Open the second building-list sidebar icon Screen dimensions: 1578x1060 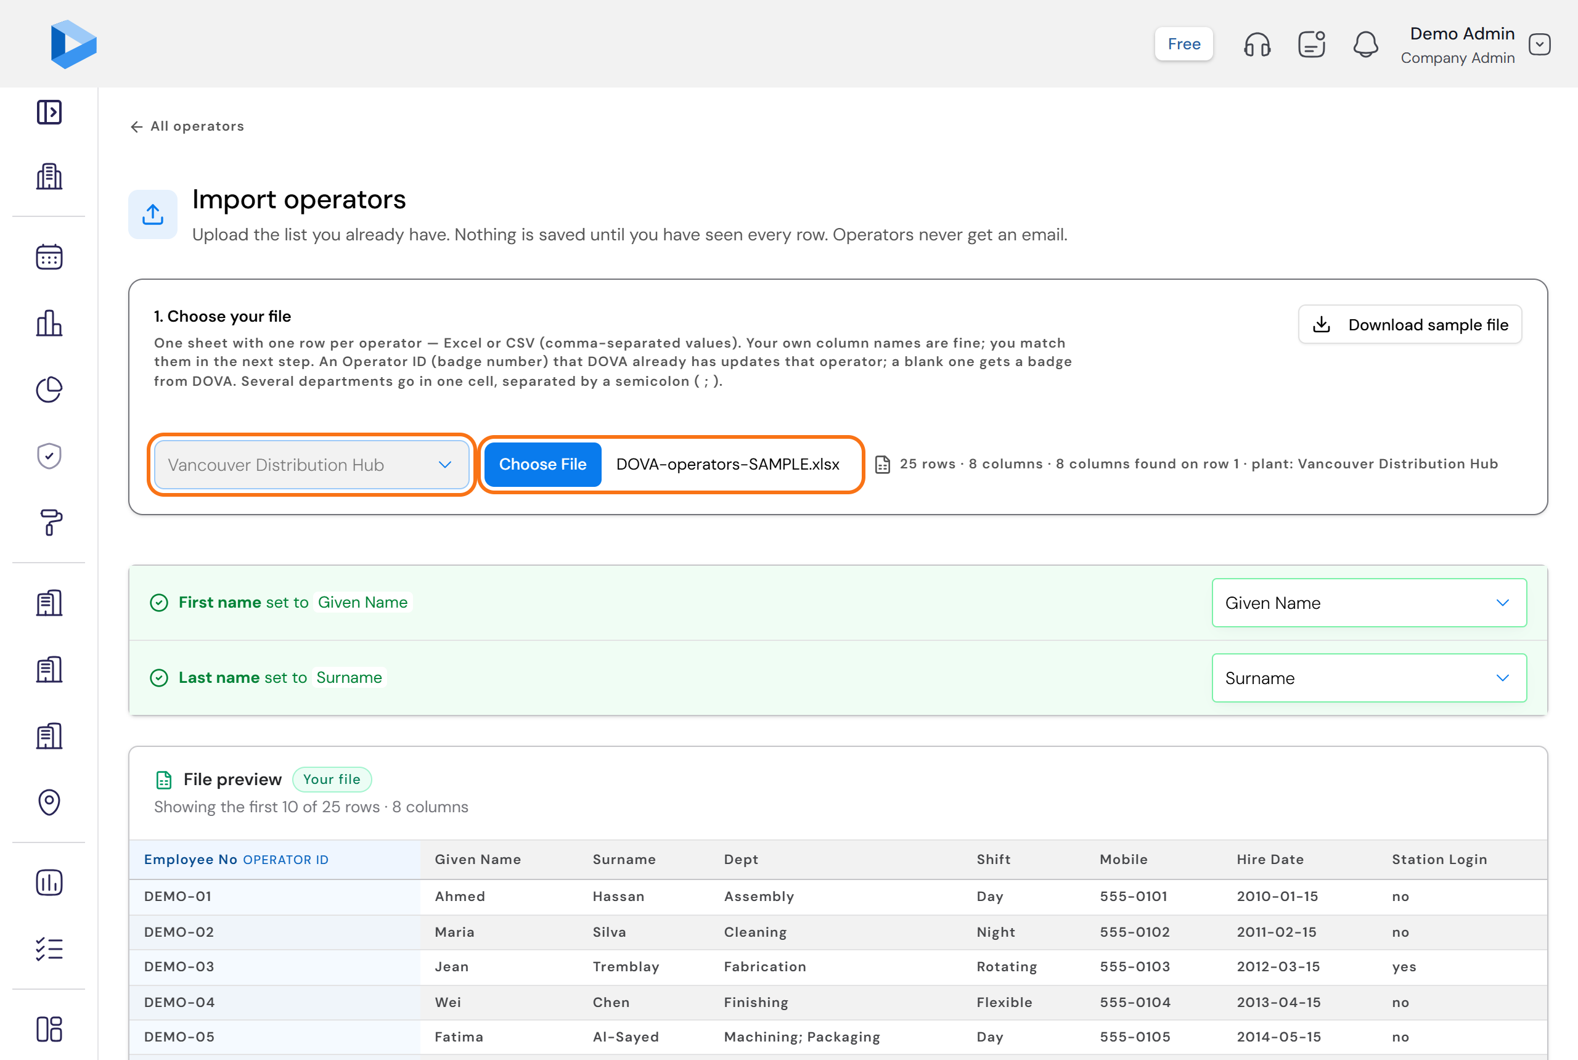point(49,669)
